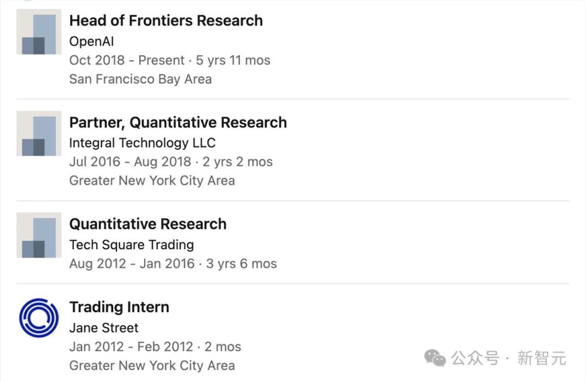586x382 pixels.
Task: Click the 新智元 watermark text
Action: [x=541, y=357]
